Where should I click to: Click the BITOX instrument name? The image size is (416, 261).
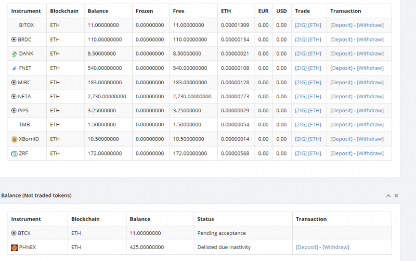pyautogui.click(x=27, y=25)
